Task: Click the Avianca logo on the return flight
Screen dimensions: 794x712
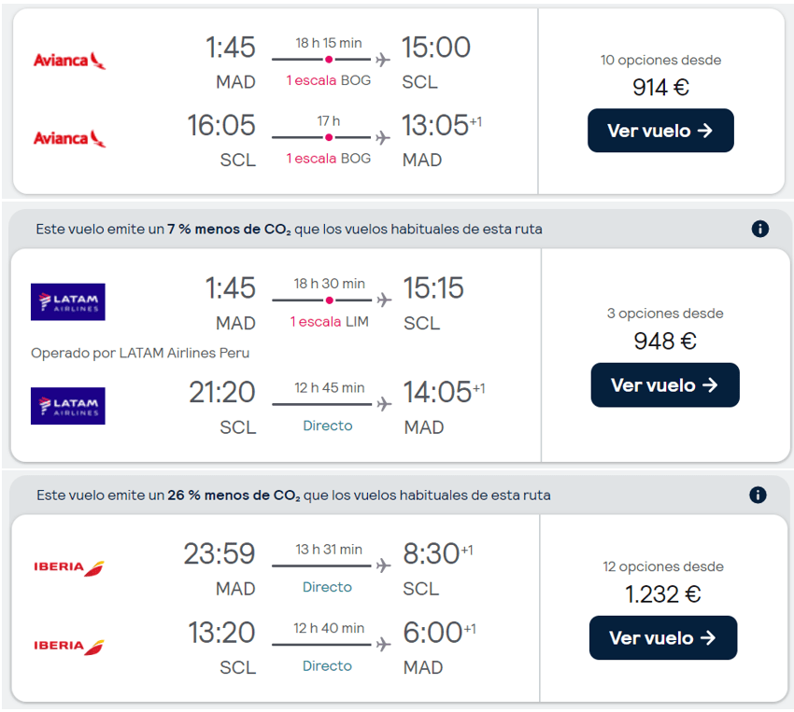Action: [69, 138]
